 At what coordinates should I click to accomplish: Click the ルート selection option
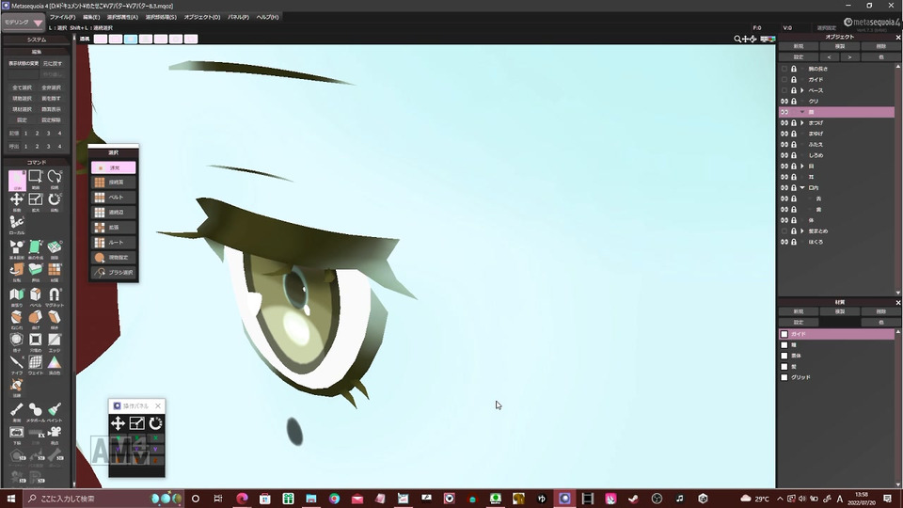(114, 243)
